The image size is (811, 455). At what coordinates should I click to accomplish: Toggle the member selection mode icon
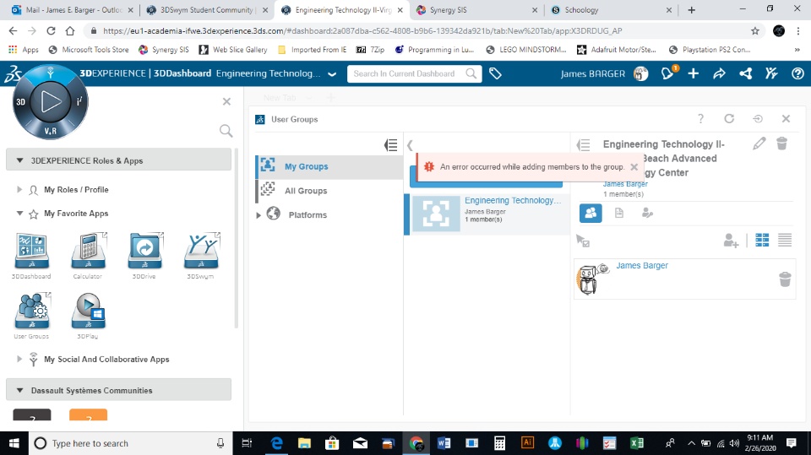pyautogui.click(x=583, y=241)
